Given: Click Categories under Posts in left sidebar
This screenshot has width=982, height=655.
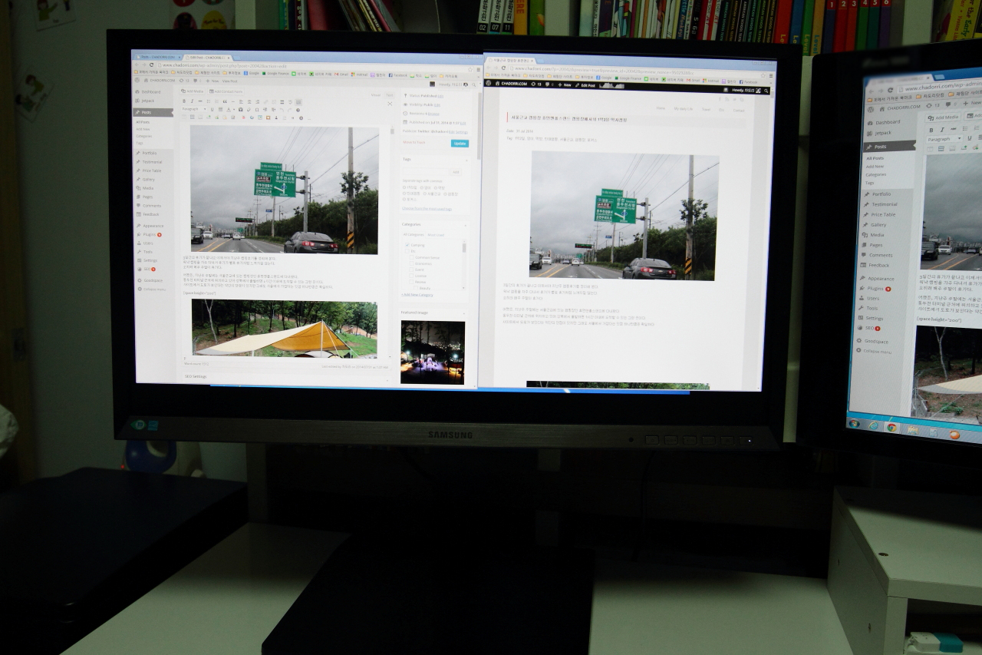Looking at the screenshot, I should coord(144,136).
